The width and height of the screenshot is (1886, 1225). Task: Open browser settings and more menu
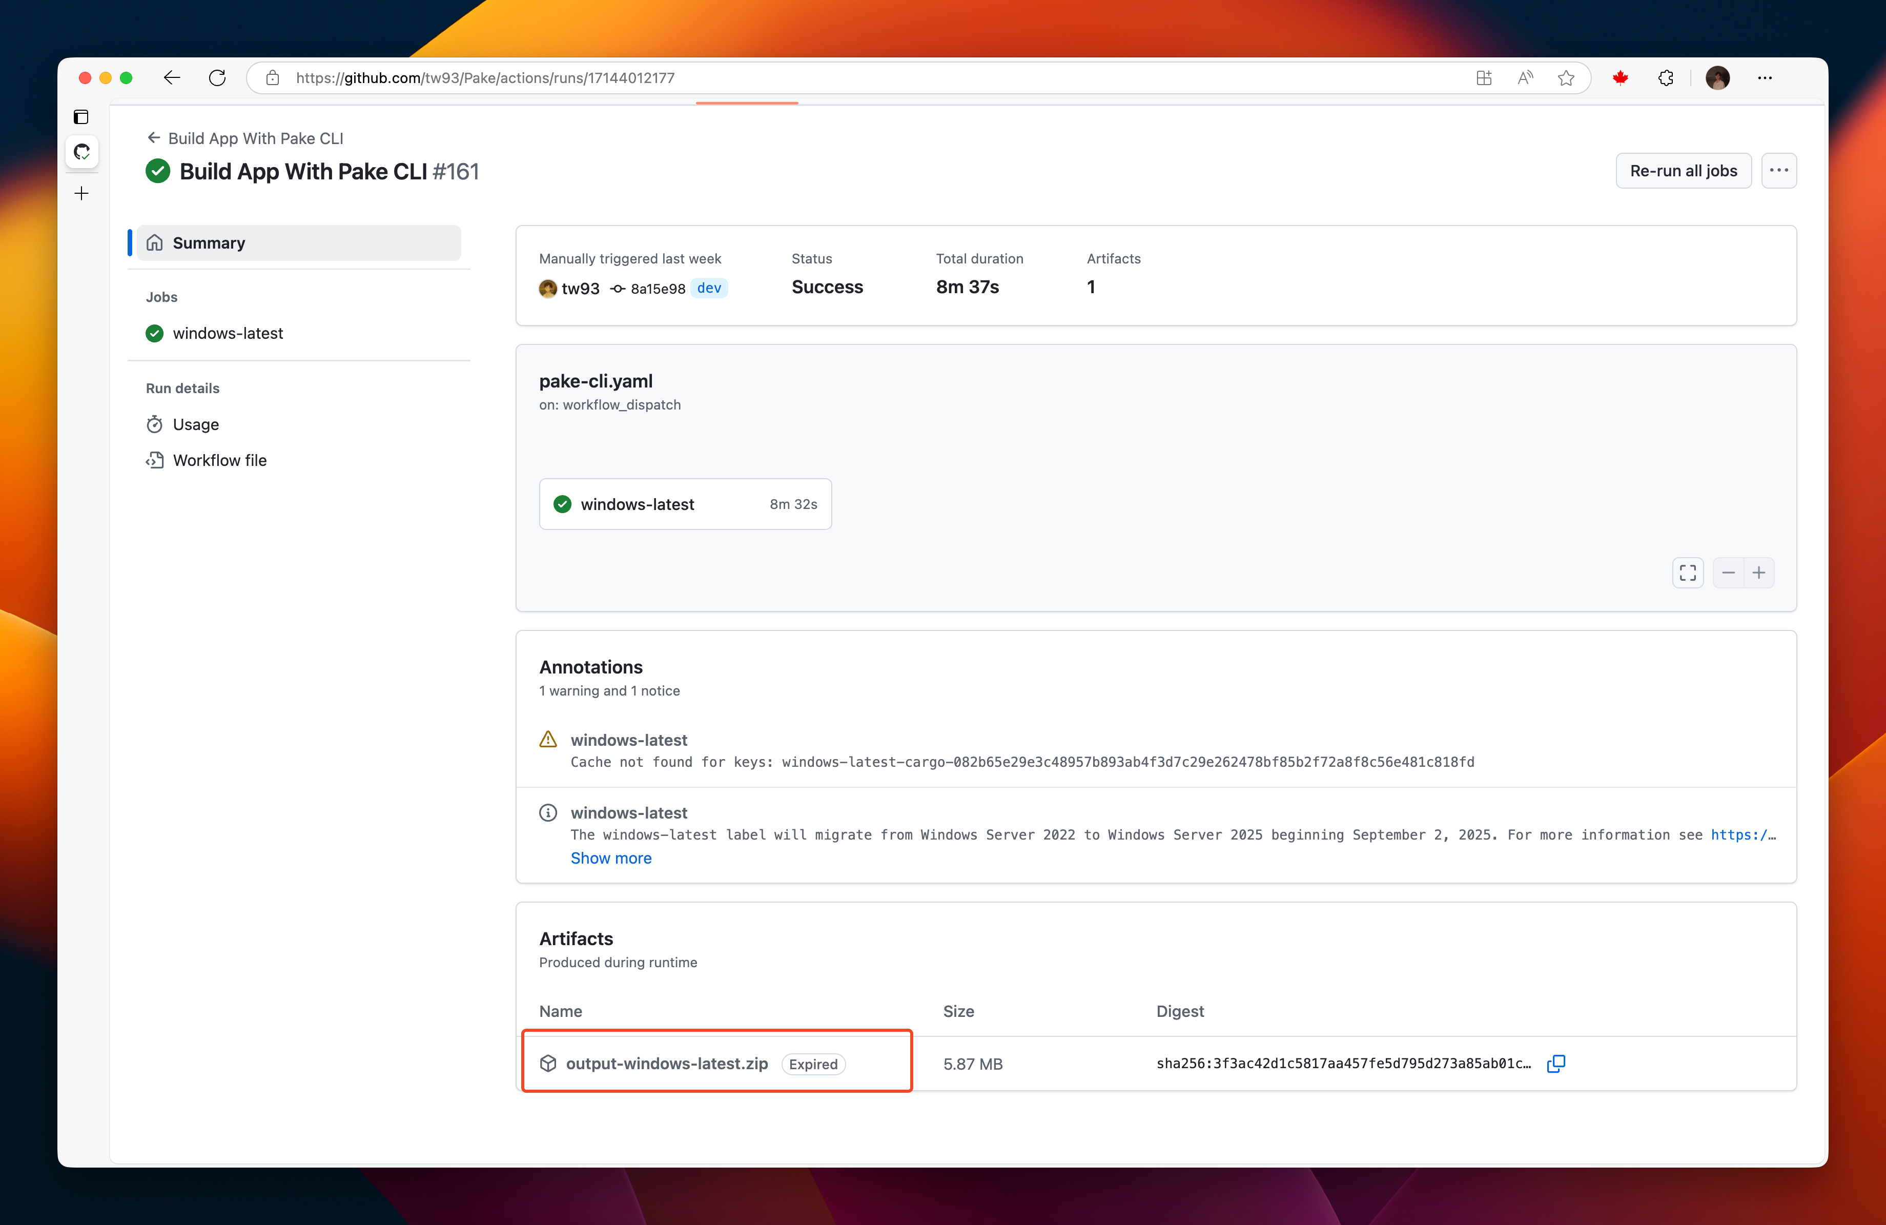(1765, 78)
